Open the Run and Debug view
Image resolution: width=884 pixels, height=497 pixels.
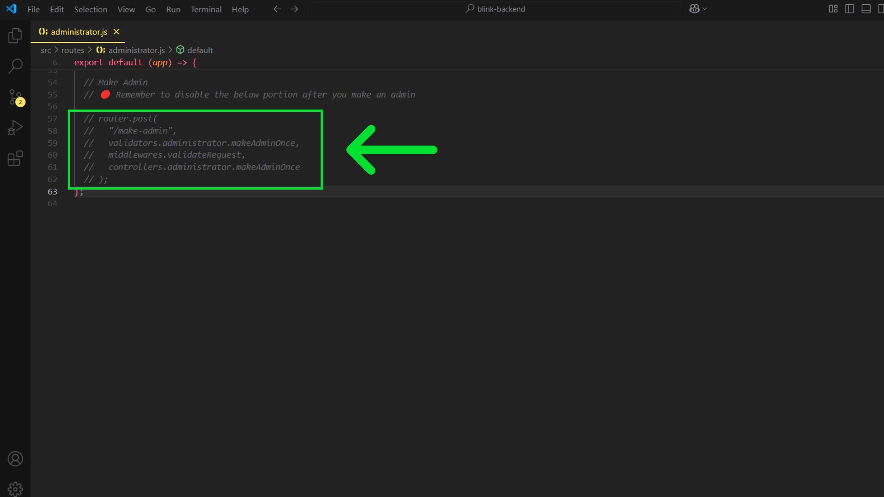tap(15, 127)
